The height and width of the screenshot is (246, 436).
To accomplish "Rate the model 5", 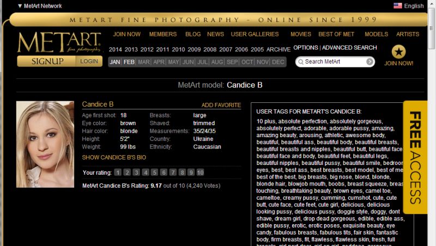I will (x=154, y=173).
